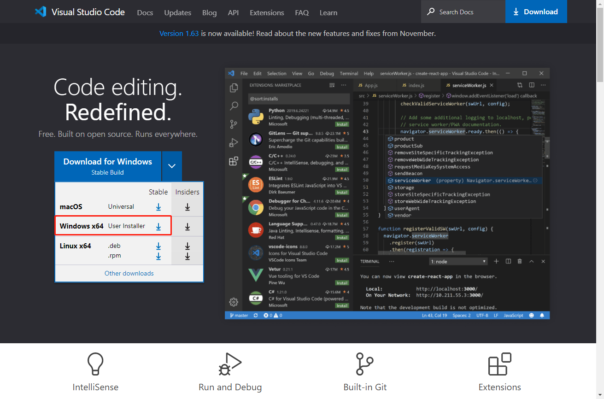The width and height of the screenshot is (604, 399).
Task: Download the Linux .rpm Insiders package
Action: pos(188,256)
